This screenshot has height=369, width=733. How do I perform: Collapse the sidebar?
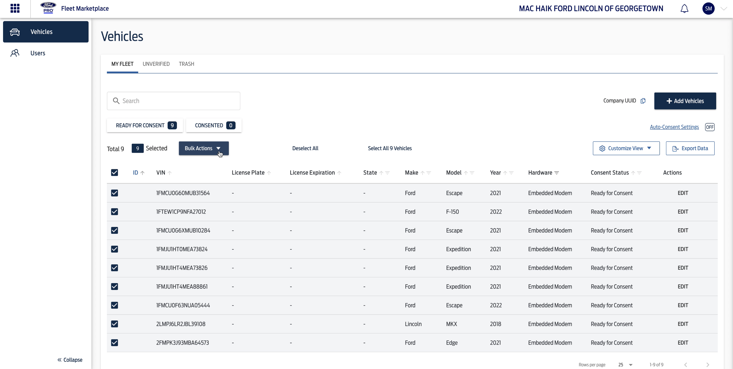pyautogui.click(x=70, y=360)
